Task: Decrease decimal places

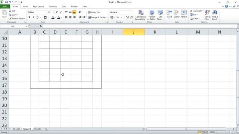Action: (131, 17)
